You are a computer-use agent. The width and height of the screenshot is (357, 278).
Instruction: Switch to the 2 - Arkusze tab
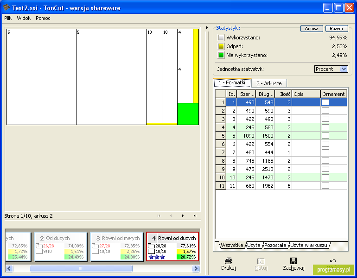click(269, 83)
